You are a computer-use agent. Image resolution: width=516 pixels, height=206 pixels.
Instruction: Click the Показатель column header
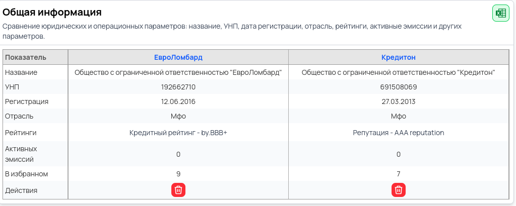point(26,57)
